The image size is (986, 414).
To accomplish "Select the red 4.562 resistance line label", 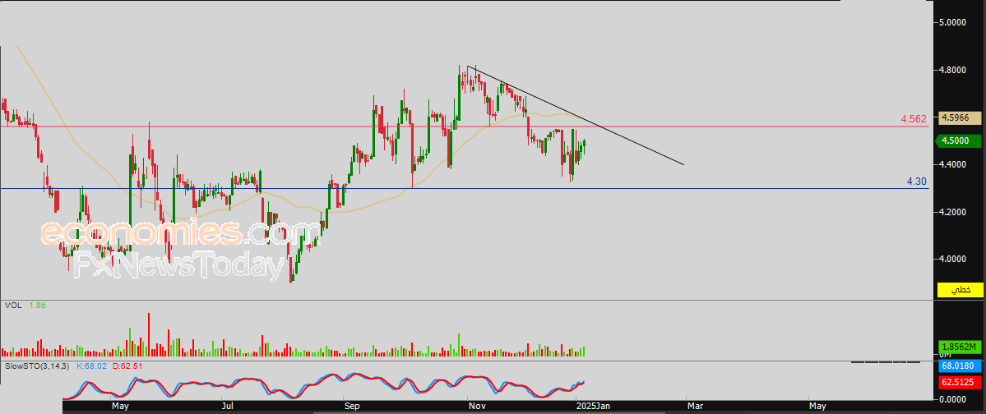I will click(914, 119).
